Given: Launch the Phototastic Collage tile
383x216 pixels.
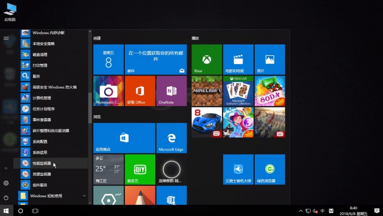Looking at the screenshot, I should (109, 91).
